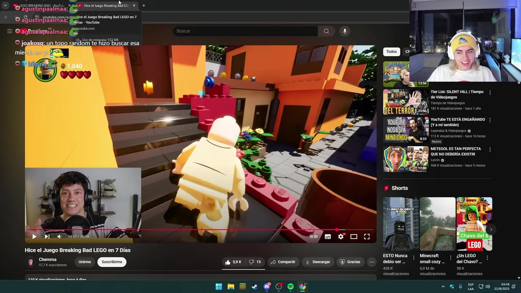Open Tier List: SILENT HILL video thumbnail
This screenshot has width=521, height=293.
(x=405, y=102)
